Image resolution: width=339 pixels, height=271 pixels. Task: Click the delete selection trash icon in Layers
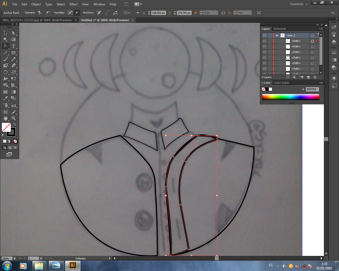tap(315, 77)
